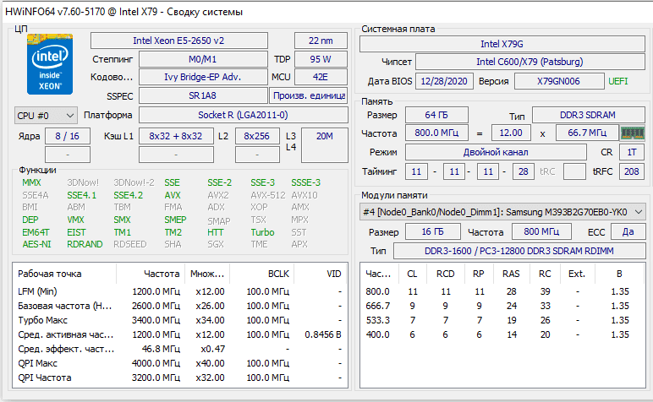Click the UEFI label next to BIOS version
Screen dimensions: 653x402
pos(618,81)
